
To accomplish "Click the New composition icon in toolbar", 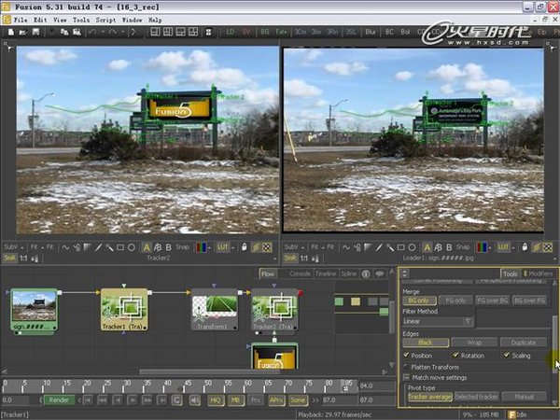I will pos(11,32).
